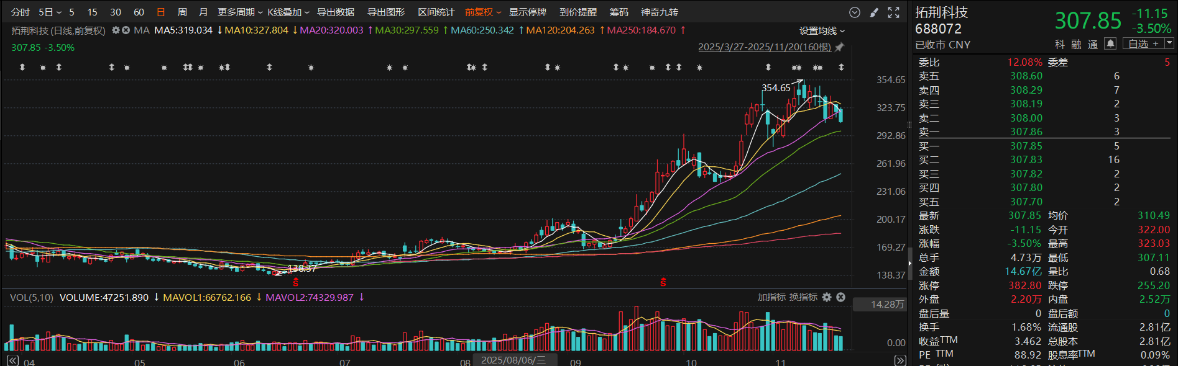This screenshot has width=1178, height=366.
Task: Click the circled down-arrow icon in toolbar
Action: click(855, 12)
